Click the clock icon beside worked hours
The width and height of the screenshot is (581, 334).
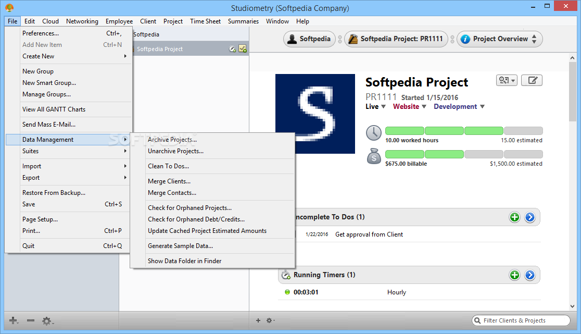coord(373,133)
